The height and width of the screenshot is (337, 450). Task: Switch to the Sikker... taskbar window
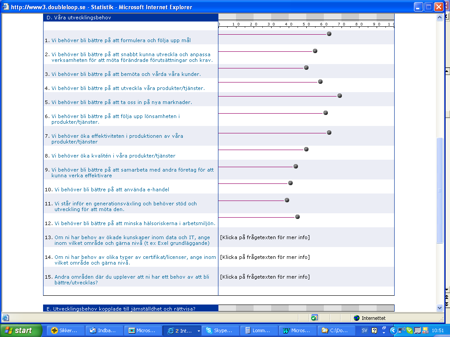click(66, 331)
